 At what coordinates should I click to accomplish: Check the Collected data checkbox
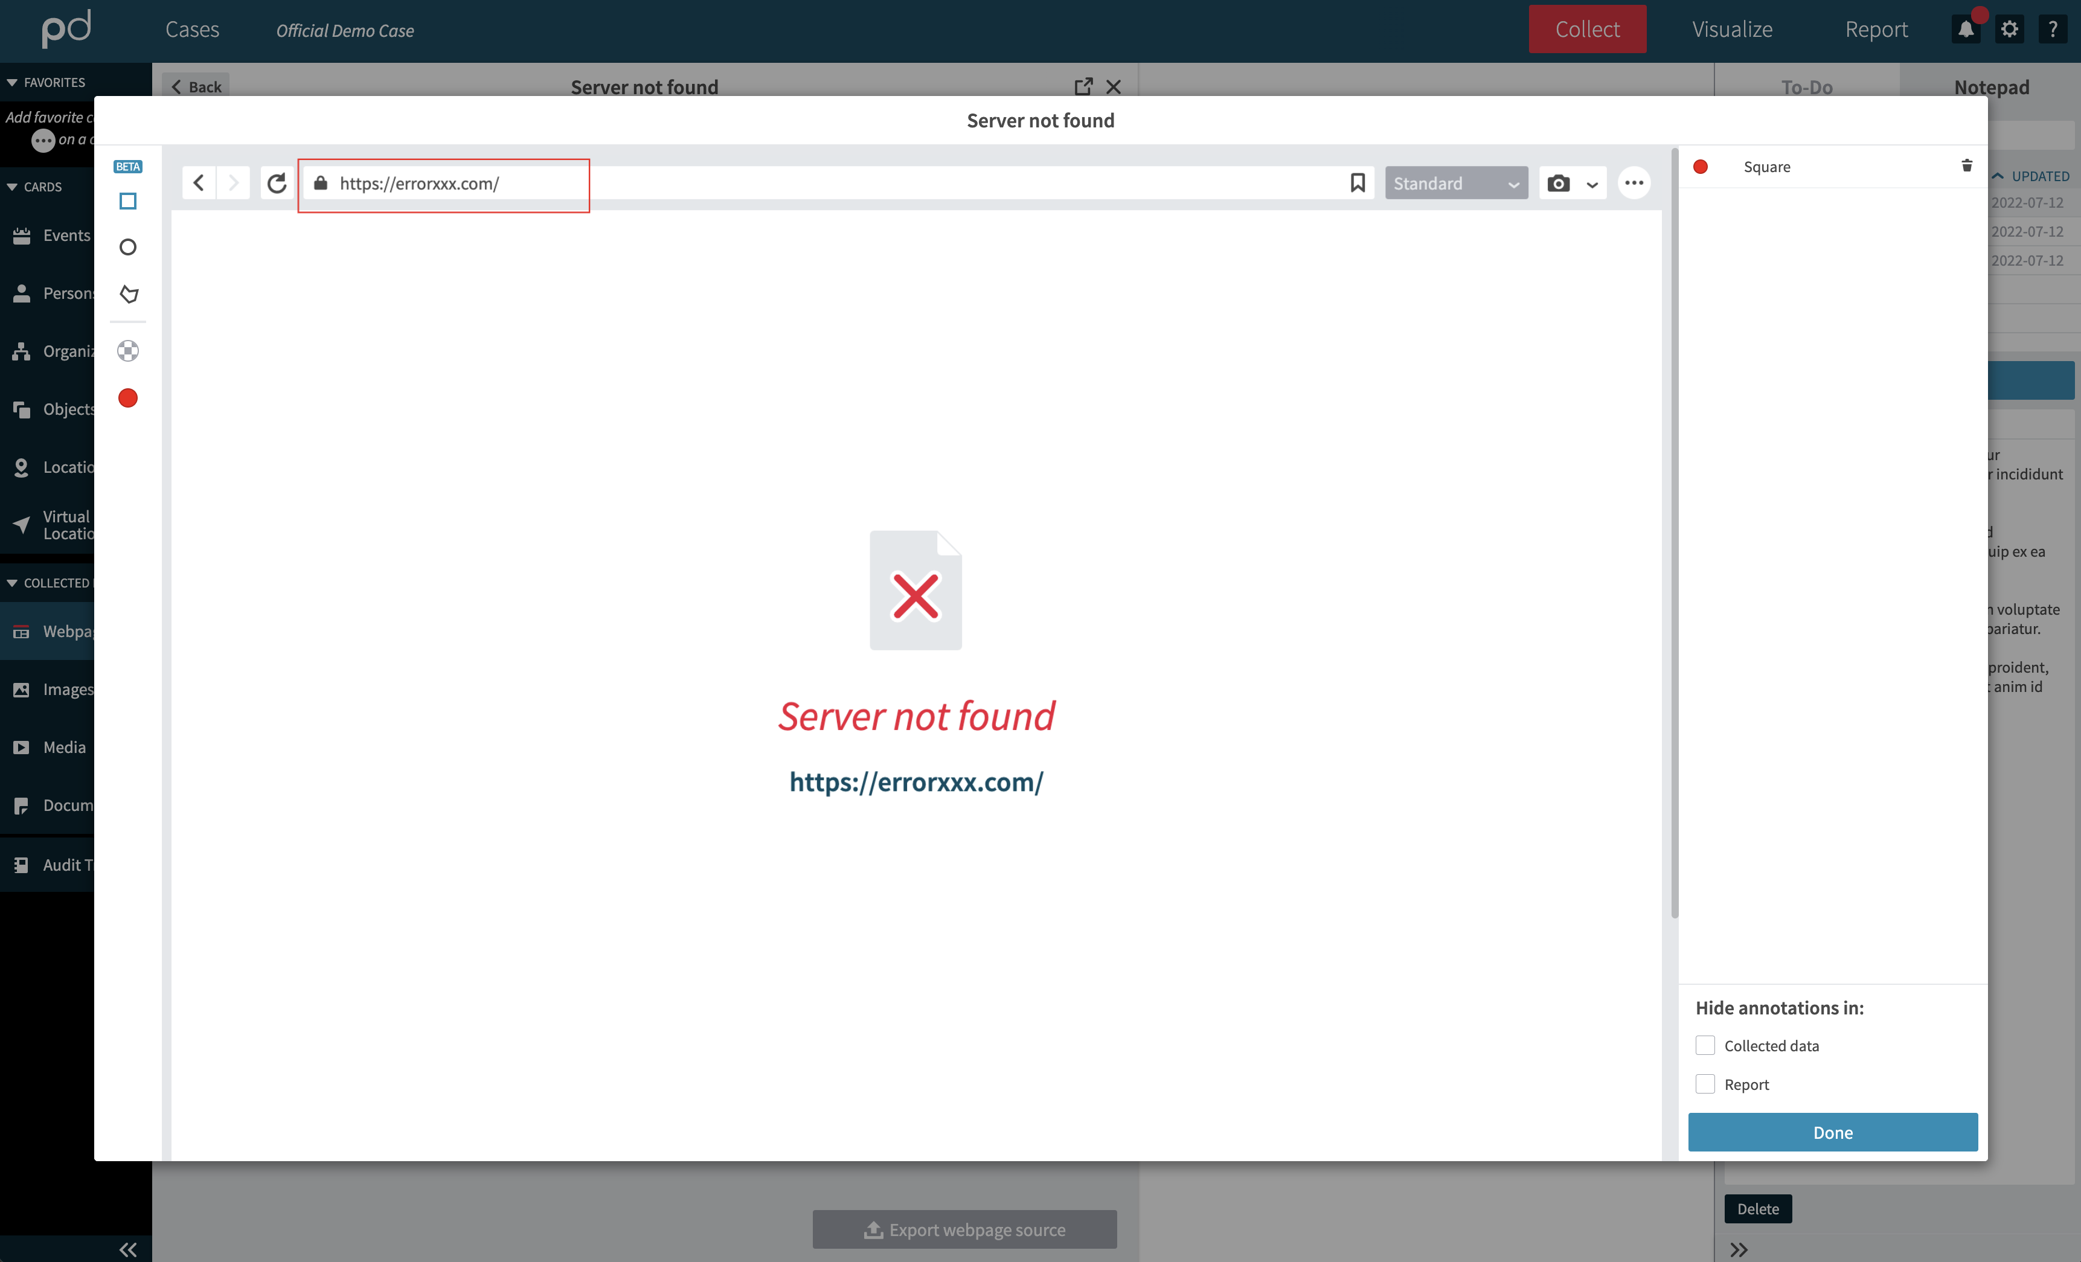[1705, 1045]
